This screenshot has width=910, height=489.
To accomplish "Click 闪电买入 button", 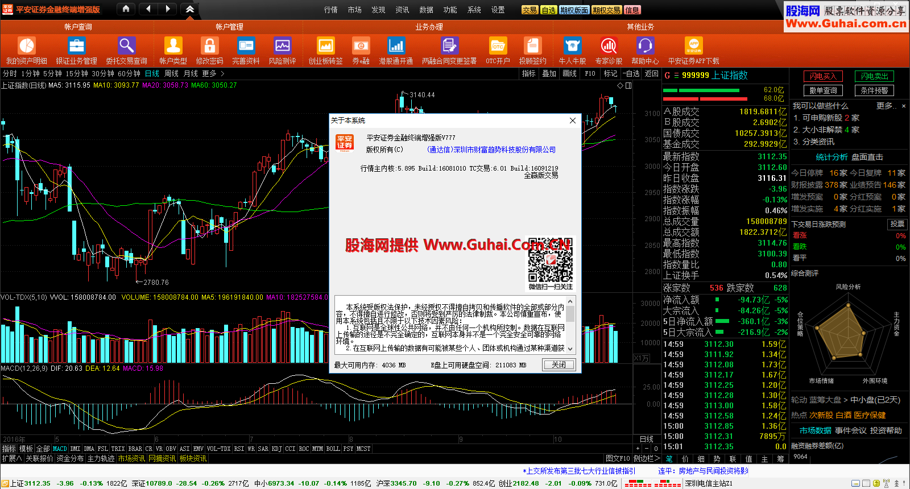I will pos(823,76).
